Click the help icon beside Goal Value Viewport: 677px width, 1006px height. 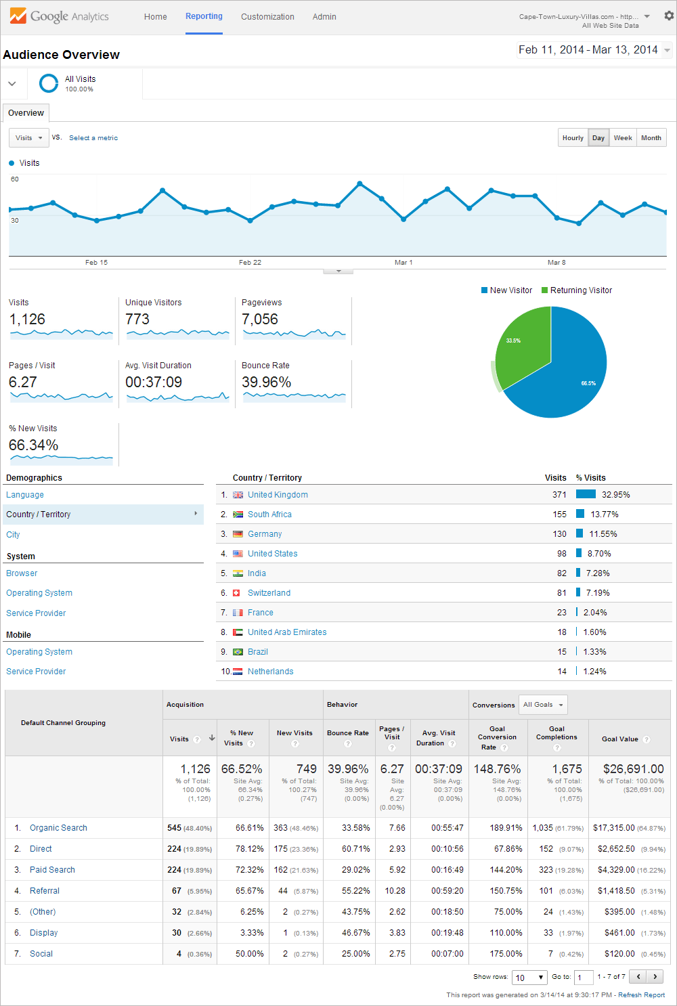647,739
